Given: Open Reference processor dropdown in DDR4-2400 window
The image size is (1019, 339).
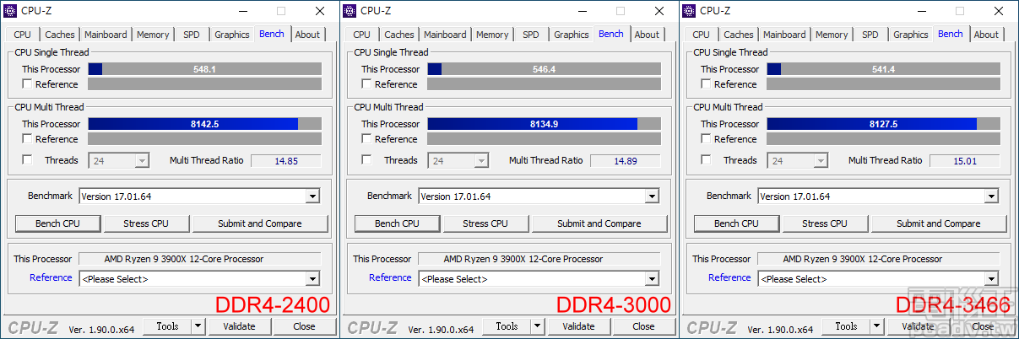Looking at the screenshot, I should click(x=312, y=279).
